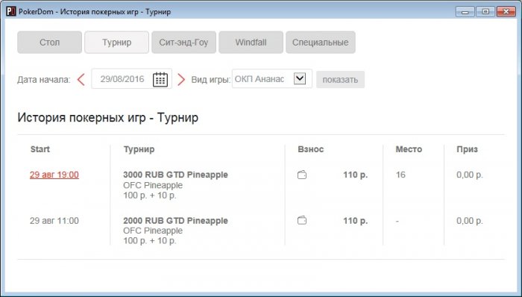The width and height of the screenshot is (522, 297).
Task: Maximize the PokerDom window
Action: [x=485, y=12]
